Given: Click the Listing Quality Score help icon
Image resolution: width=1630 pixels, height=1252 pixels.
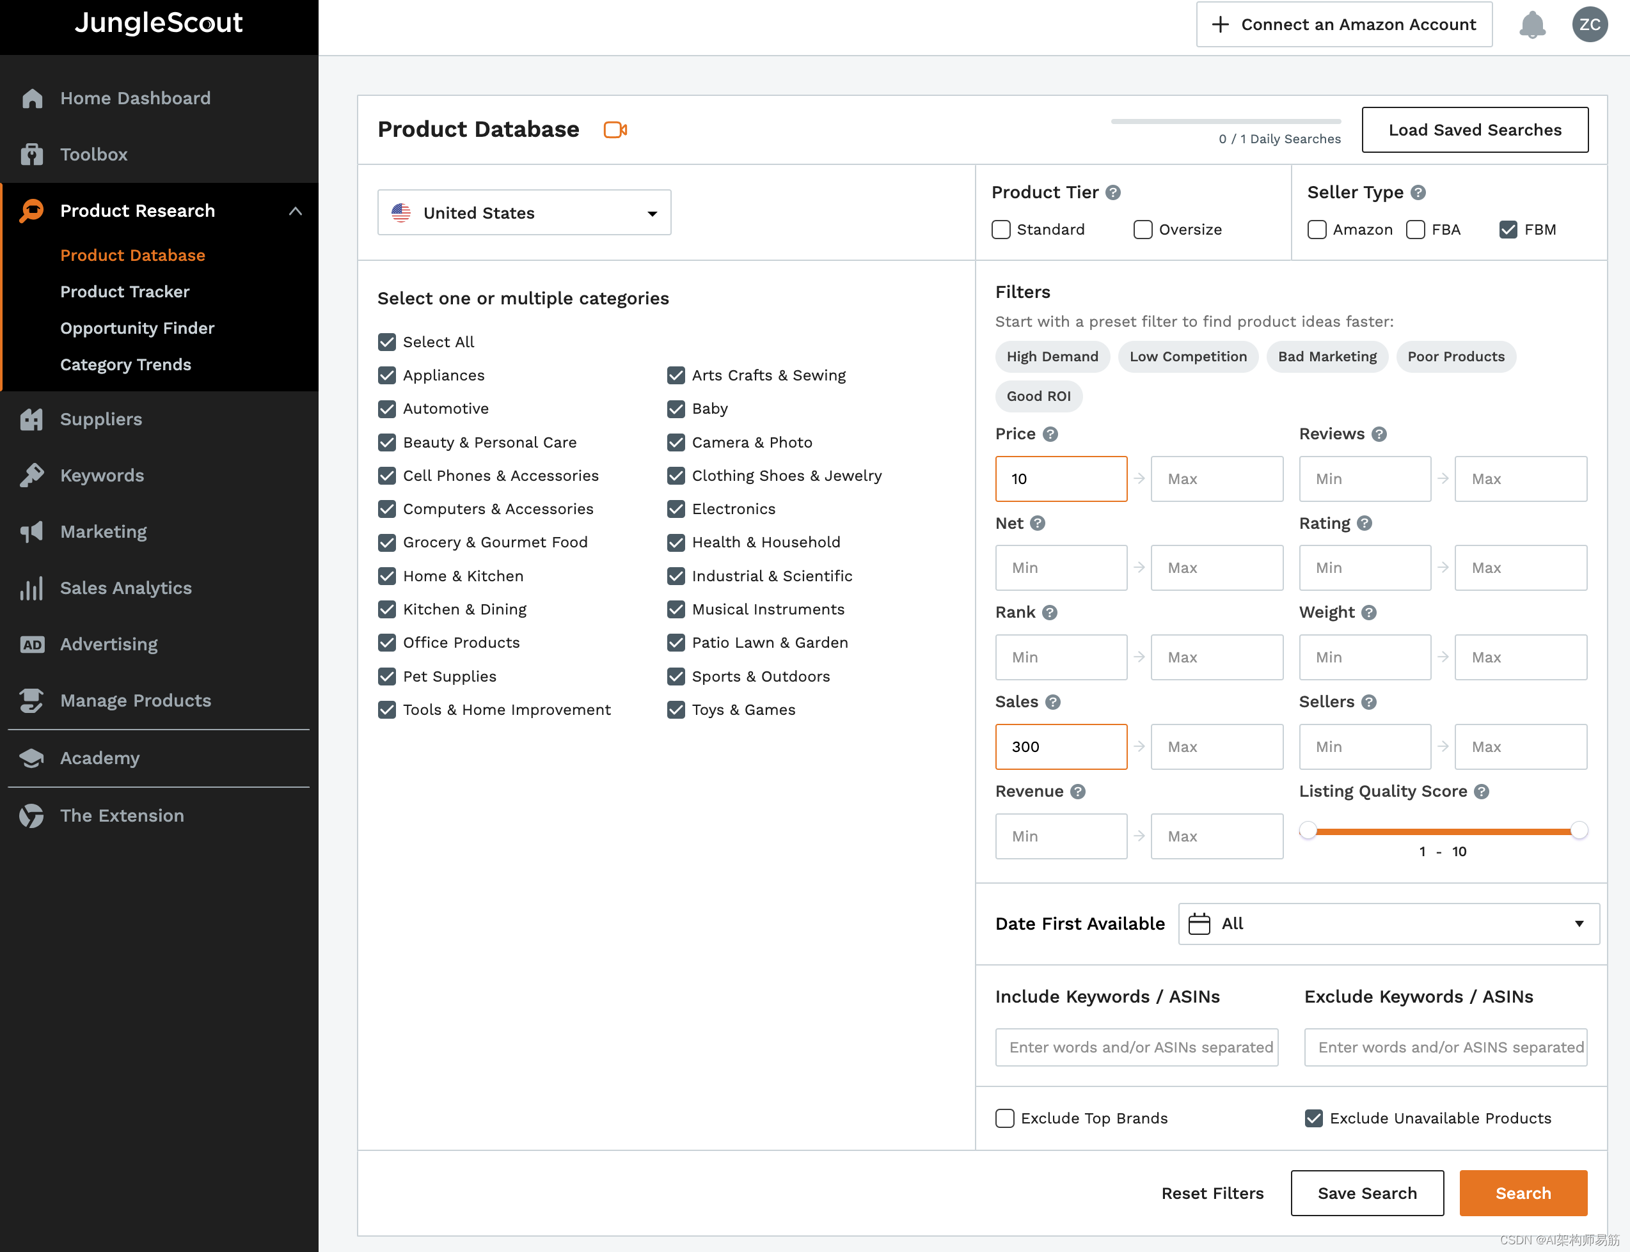Looking at the screenshot, I should click(x=1482, y=792).
